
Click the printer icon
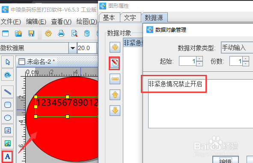point(61,33)
